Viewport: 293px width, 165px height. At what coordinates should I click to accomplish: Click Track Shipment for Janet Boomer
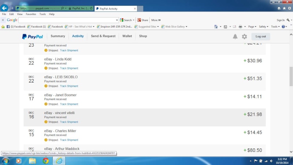[x=69, y=104]
